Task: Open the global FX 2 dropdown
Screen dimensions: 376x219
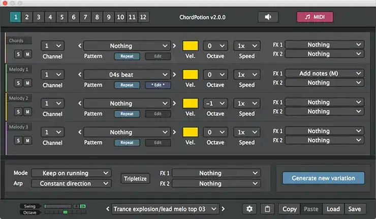Action: tap(216, 183)
